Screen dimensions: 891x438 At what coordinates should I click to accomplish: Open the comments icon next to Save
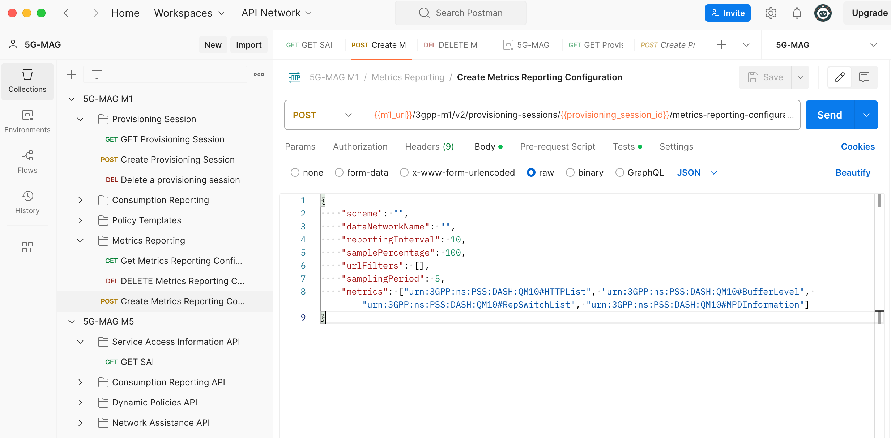coord(865,77)
